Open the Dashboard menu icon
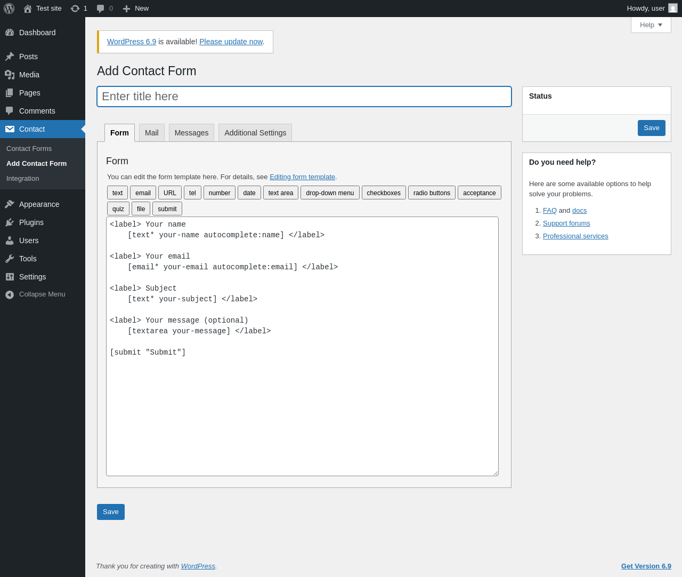Image resolution: width=682 pixels, height=577 pixels. [x=10, y=33]
